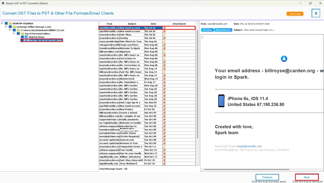Screen dimensions: 324x183
Task: Collapse the Top of Personal Folders node
Action: click(14, 33)
